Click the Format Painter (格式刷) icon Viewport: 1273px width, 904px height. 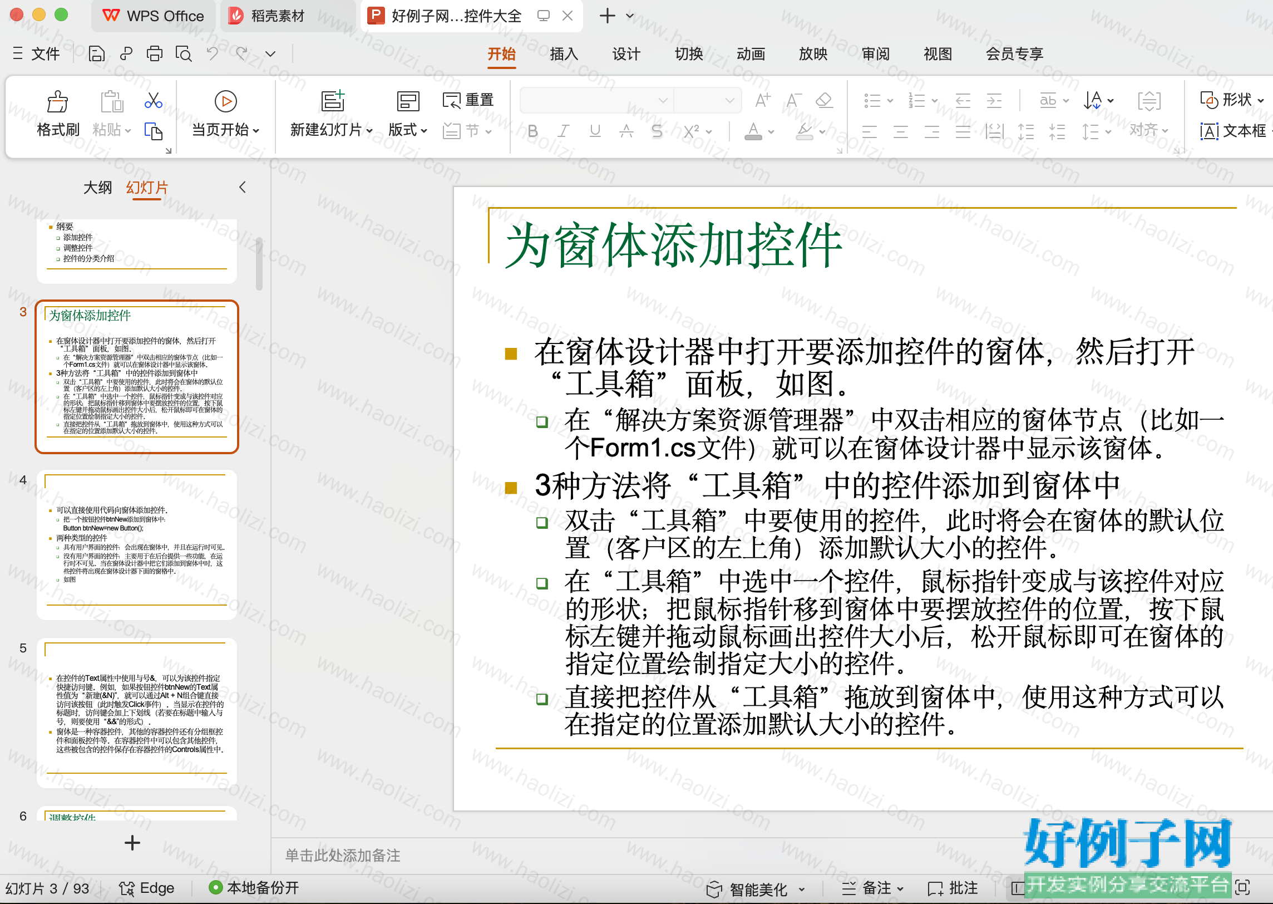click(x=57, y=102)
